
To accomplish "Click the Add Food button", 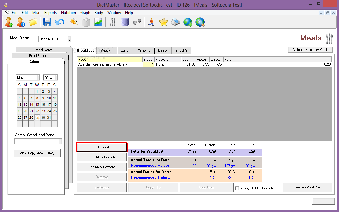I will tap(102, 147).
